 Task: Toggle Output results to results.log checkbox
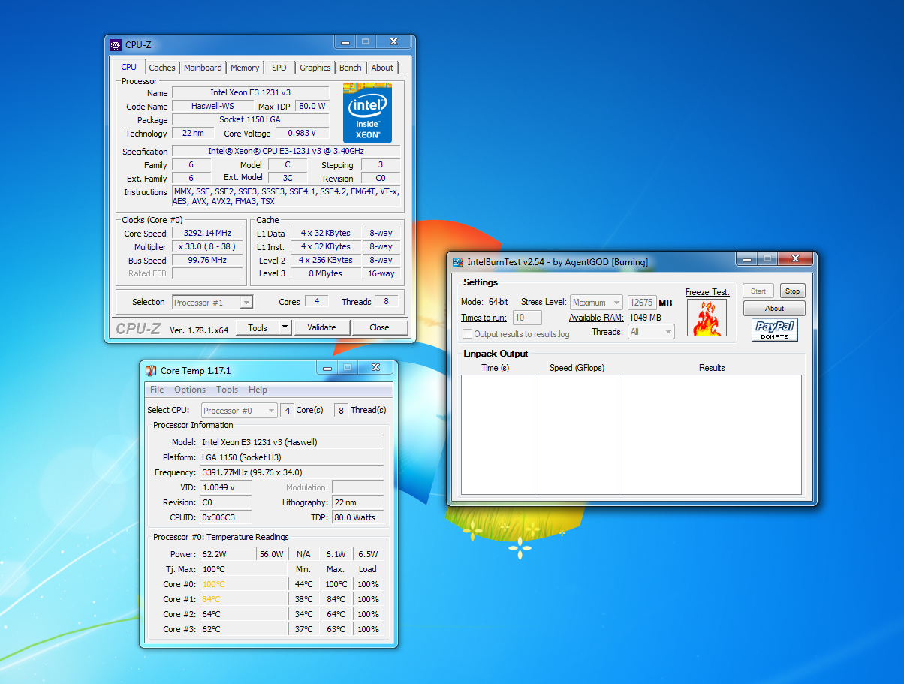[468, 333]
